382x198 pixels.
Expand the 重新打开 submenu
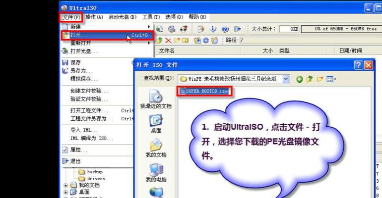click(107, 43)
